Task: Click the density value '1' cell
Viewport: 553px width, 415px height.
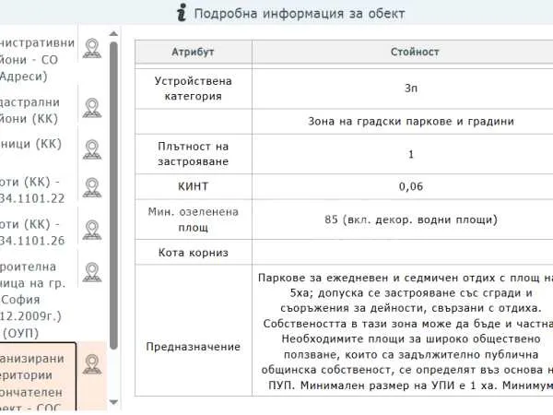Action: click(x=403, y=154)
